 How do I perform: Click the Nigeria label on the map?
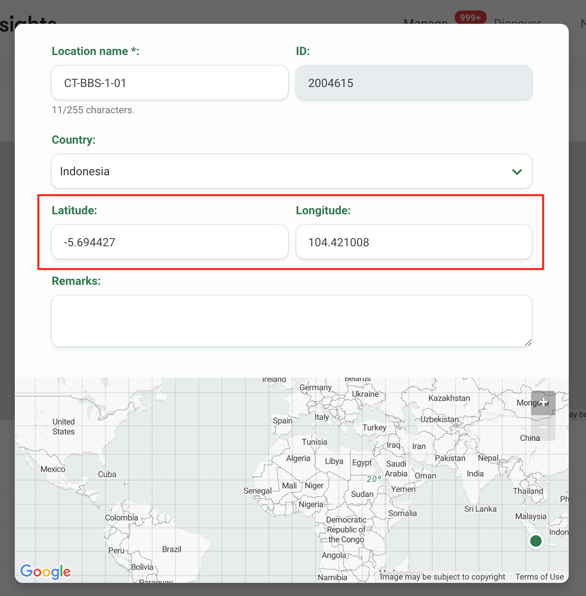[x=311, y=504]
